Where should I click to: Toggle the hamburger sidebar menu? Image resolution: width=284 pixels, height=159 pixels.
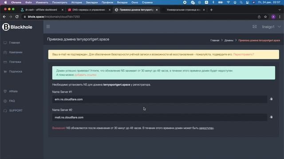coord(48,26)
